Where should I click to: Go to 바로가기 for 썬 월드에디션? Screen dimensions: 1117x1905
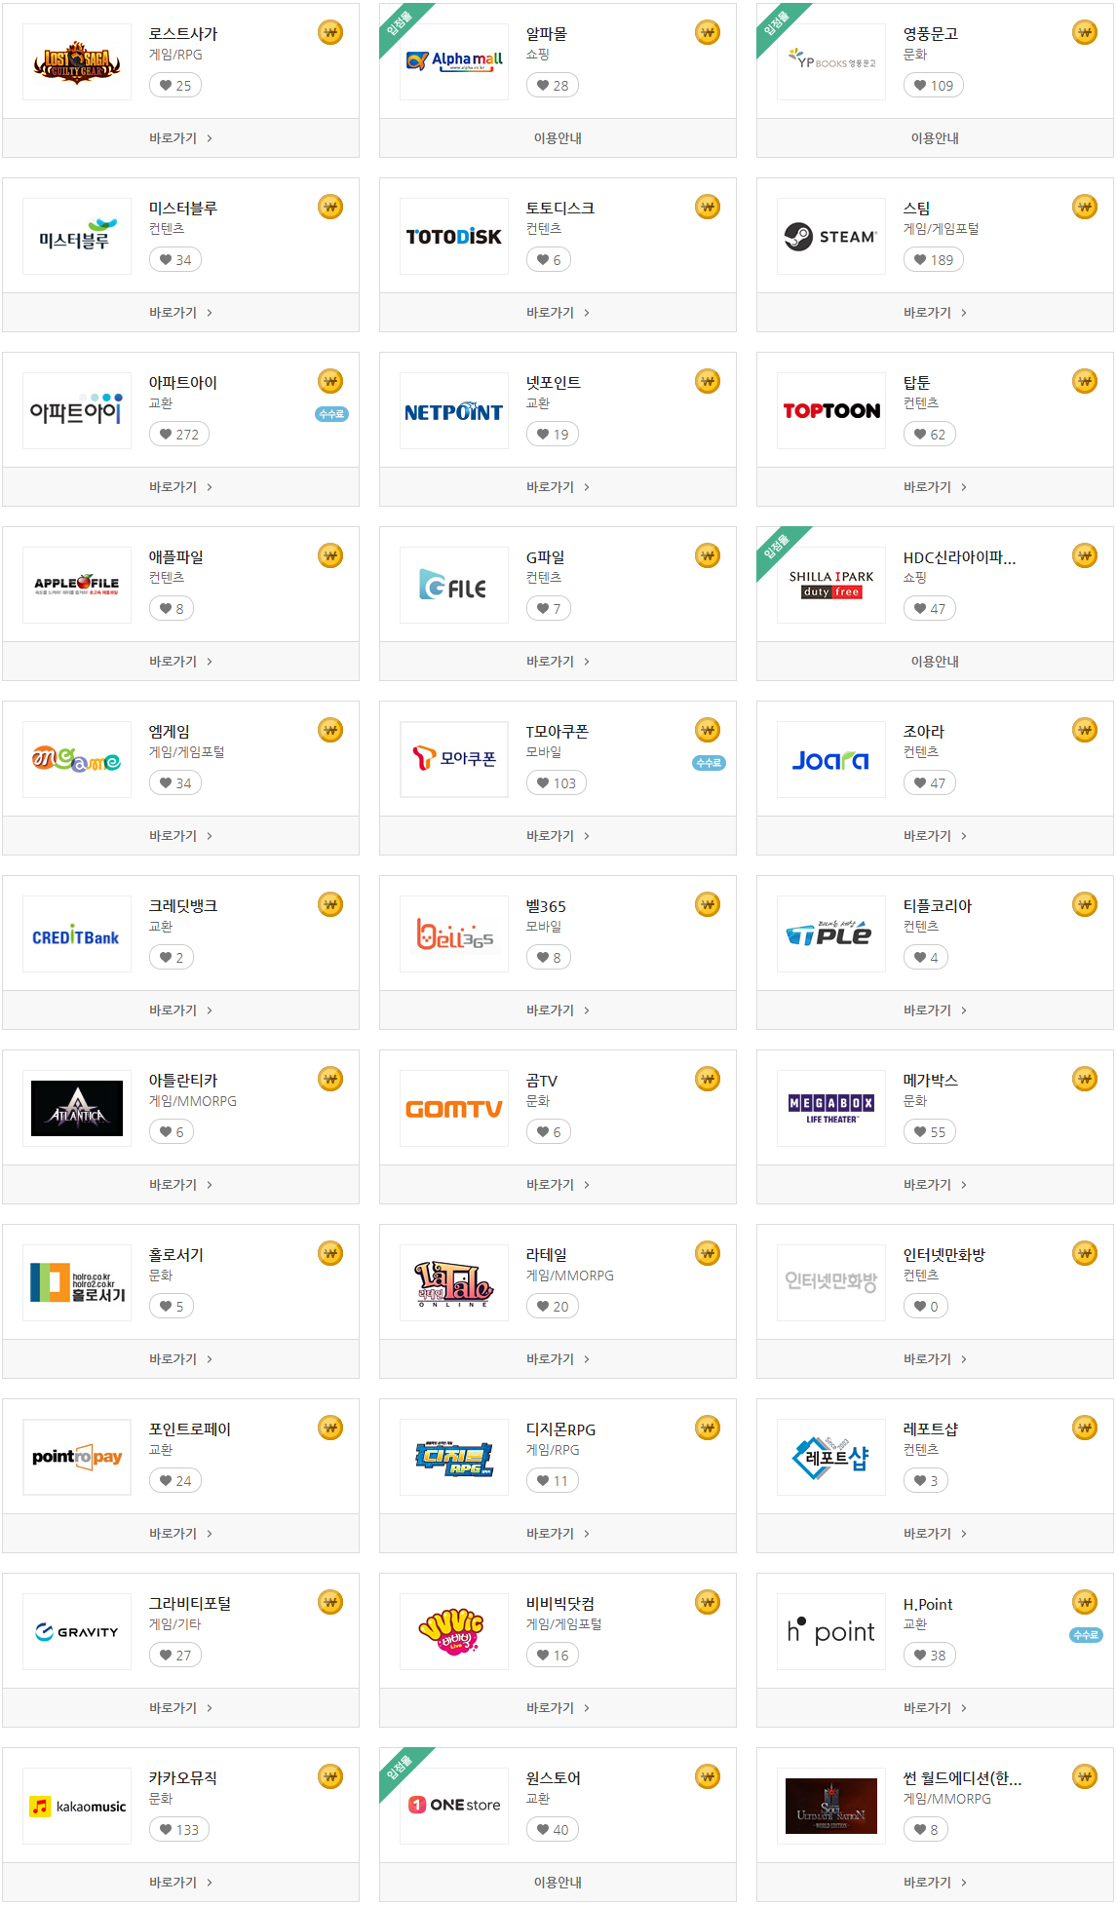coord(935,1883)
